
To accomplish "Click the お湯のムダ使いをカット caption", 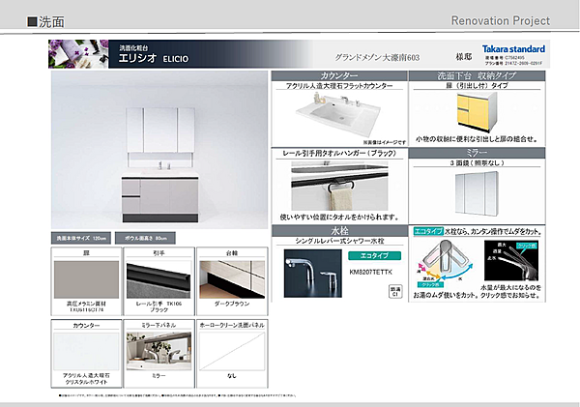I will (447, 295).
